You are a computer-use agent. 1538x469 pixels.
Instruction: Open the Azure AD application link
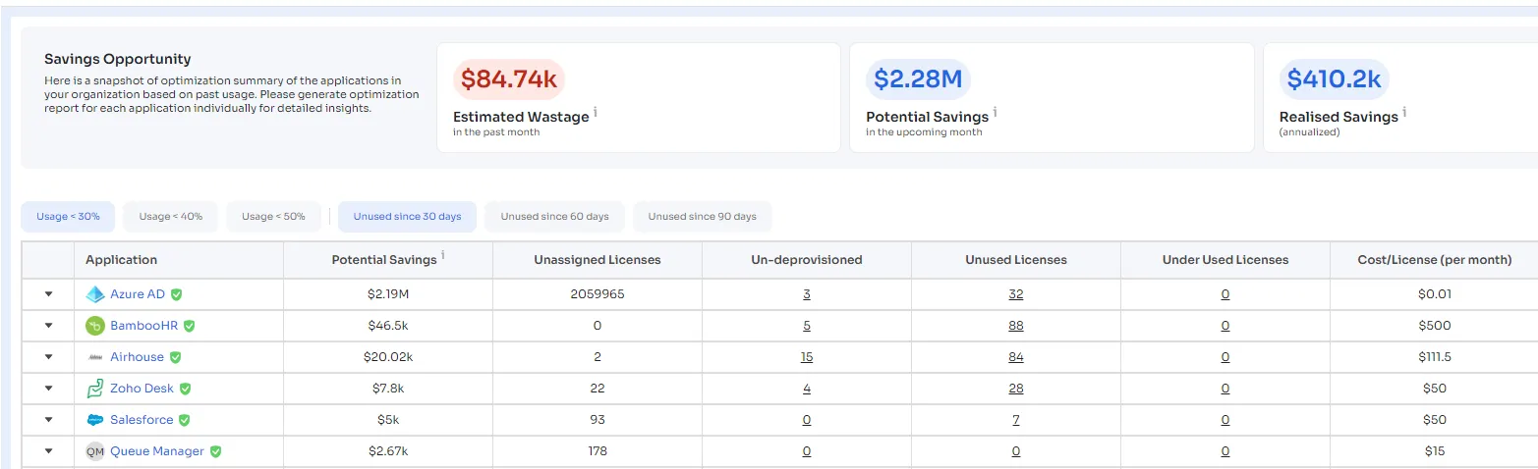coord(138,294)
